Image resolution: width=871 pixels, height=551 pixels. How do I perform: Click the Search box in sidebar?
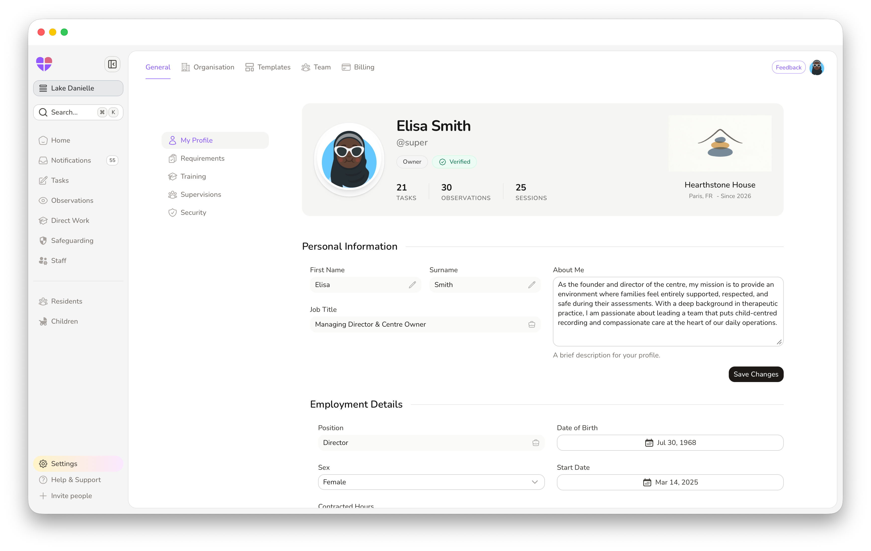tap(78, 112)
